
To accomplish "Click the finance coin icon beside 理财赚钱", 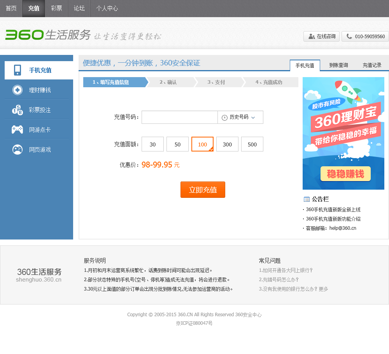I will pyautogui.click(x=18, y=90).
